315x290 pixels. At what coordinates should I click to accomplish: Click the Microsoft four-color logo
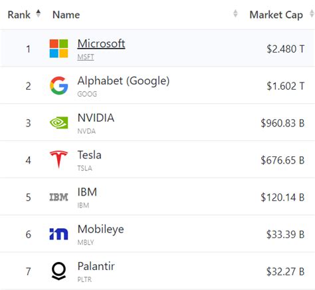[x=58, y=49]
